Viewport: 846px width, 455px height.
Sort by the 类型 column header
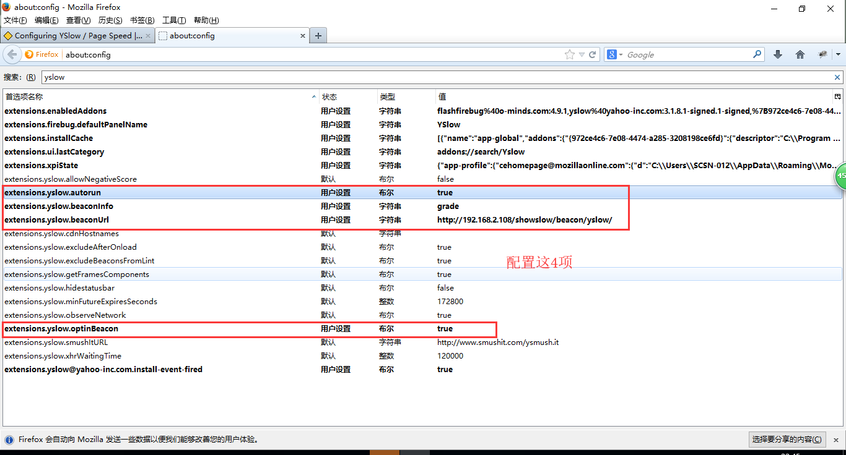click(406, 96)
